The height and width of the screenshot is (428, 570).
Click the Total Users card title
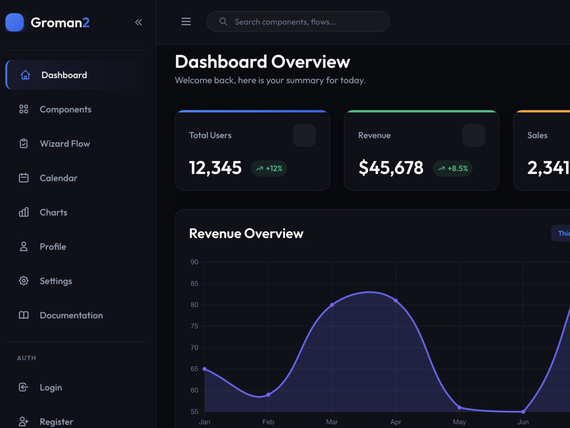(210, 135)
